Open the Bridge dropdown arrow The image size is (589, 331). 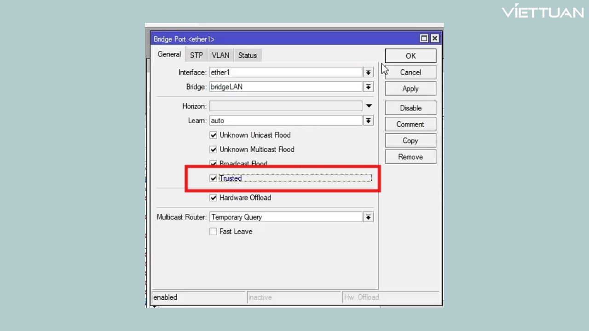[368, 87]
